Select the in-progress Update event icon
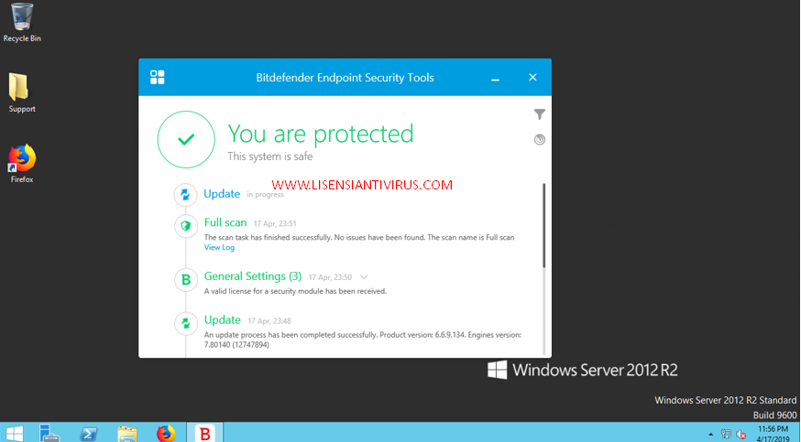 pyautogui.click(x=186, y=195)
